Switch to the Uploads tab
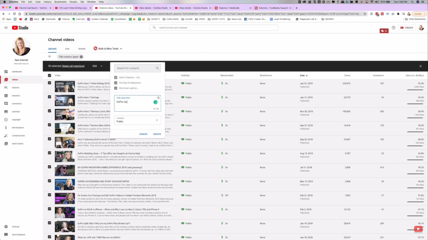The image size is (428, 240). [x=52, y=49]
